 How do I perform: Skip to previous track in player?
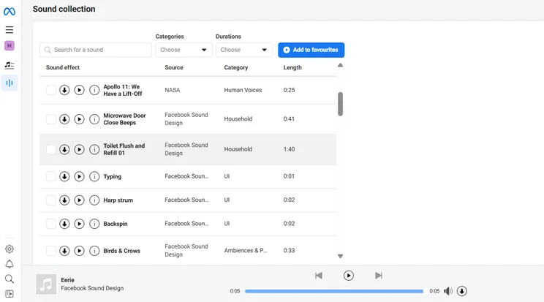click(x=319, y=276)
